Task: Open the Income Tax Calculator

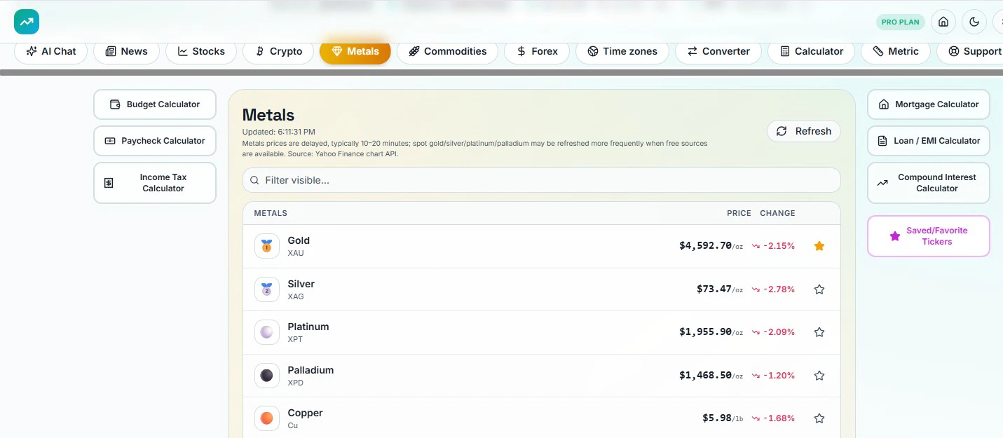Action: coord(155,183)
